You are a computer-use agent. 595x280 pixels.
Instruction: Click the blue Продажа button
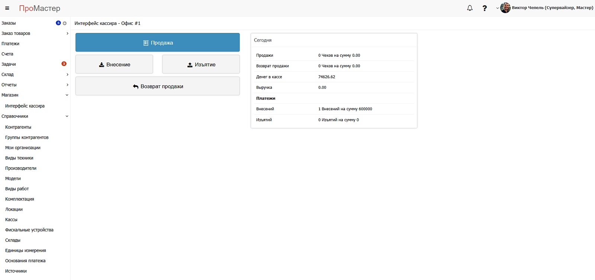click(158, 43)
